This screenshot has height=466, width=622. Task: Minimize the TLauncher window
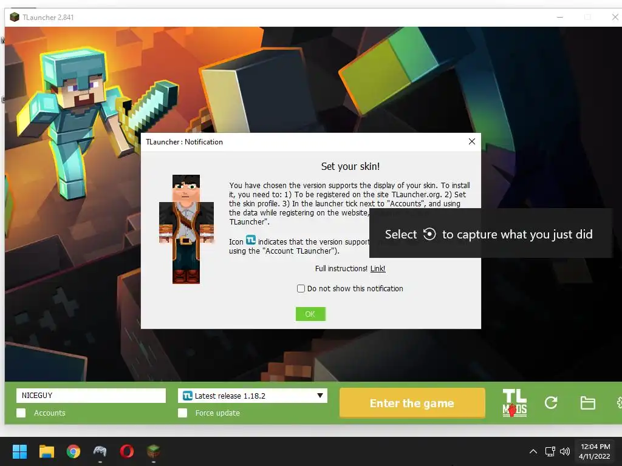point(559,17)
